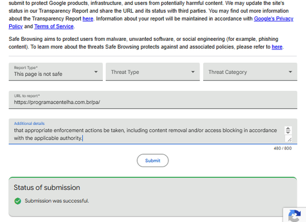Click the 'Status of submission' heading
Screen dimensions: 306x222
click(x=47, y=187)
